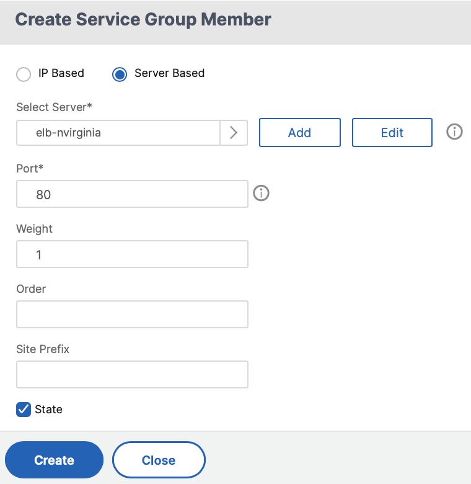Click the Create Service Group Member title

coord(143,20)
